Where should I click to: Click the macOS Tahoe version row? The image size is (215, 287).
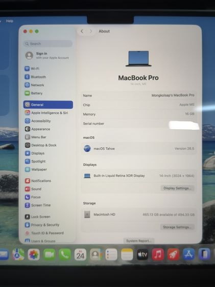(139, 149)
